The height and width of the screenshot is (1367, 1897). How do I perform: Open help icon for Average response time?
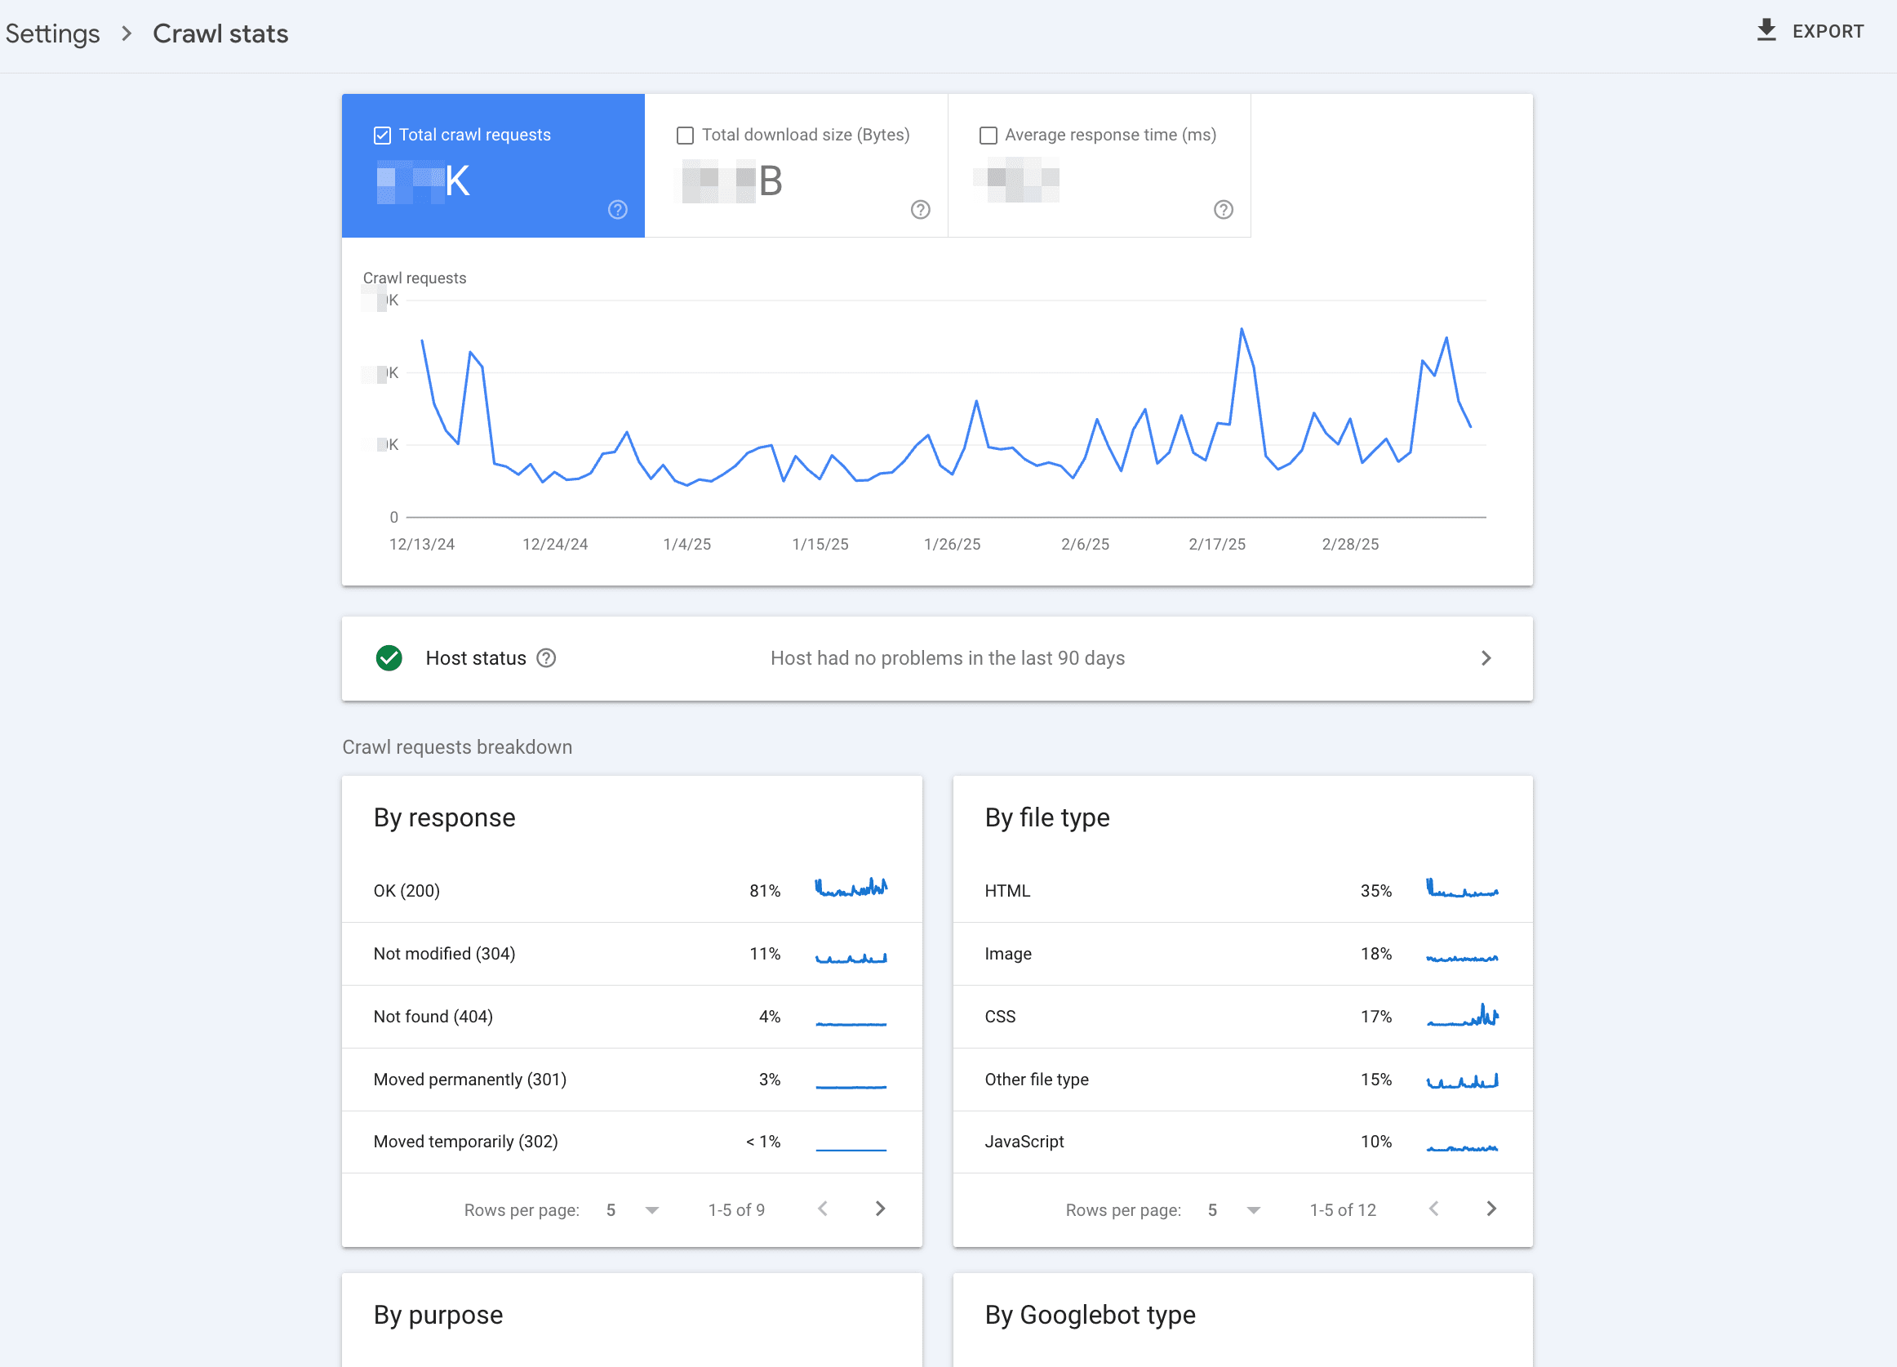tap(1223, 210)
